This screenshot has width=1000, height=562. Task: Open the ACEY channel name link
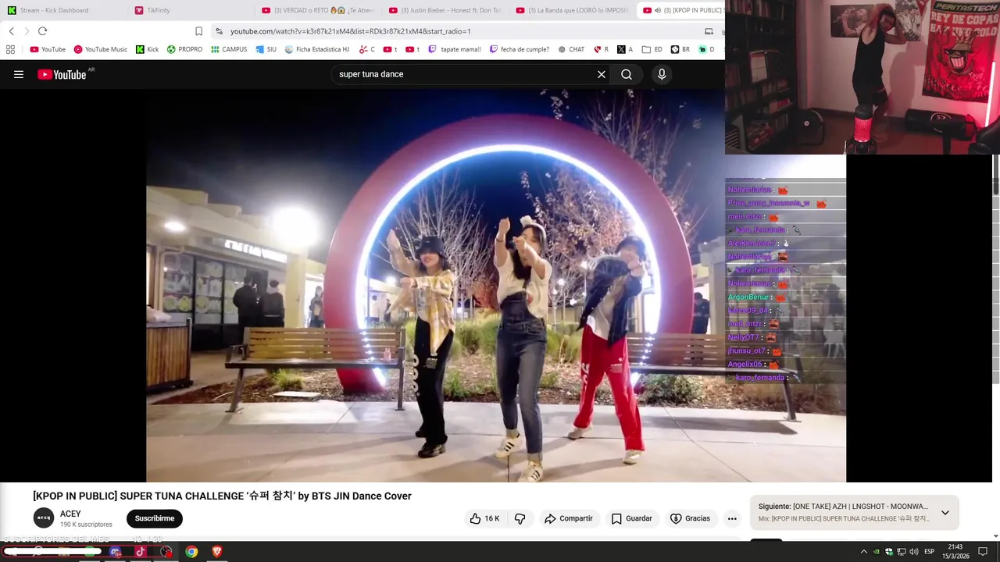(x=70, y=514)
